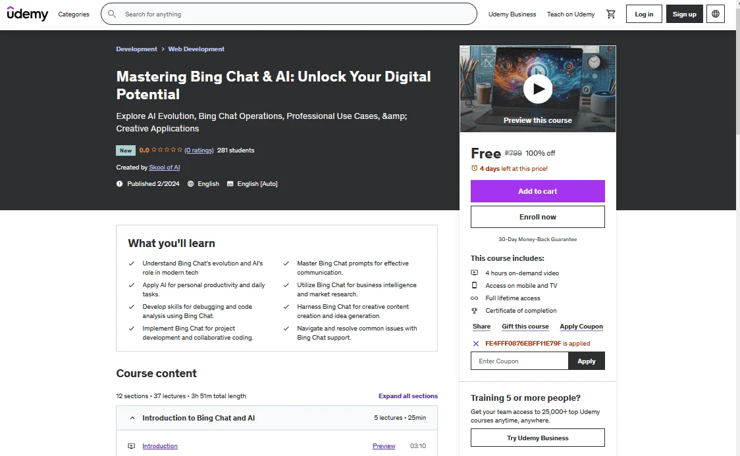Click the closed captions icon near English [Auto]
The height and width of the screenshot is (456, 740).
(230, 184)
